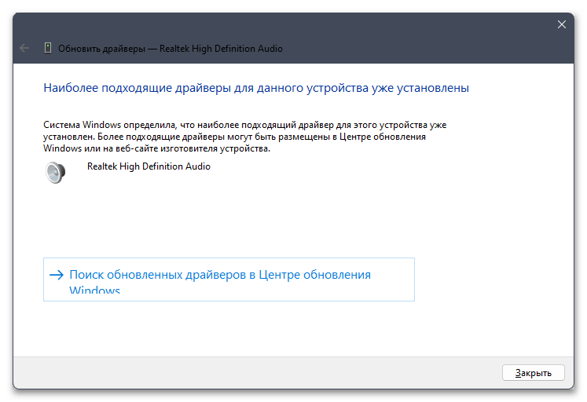The image size is (587, 402).
Task: Click the heading about drivers already installed
Action: coord(256,88)
